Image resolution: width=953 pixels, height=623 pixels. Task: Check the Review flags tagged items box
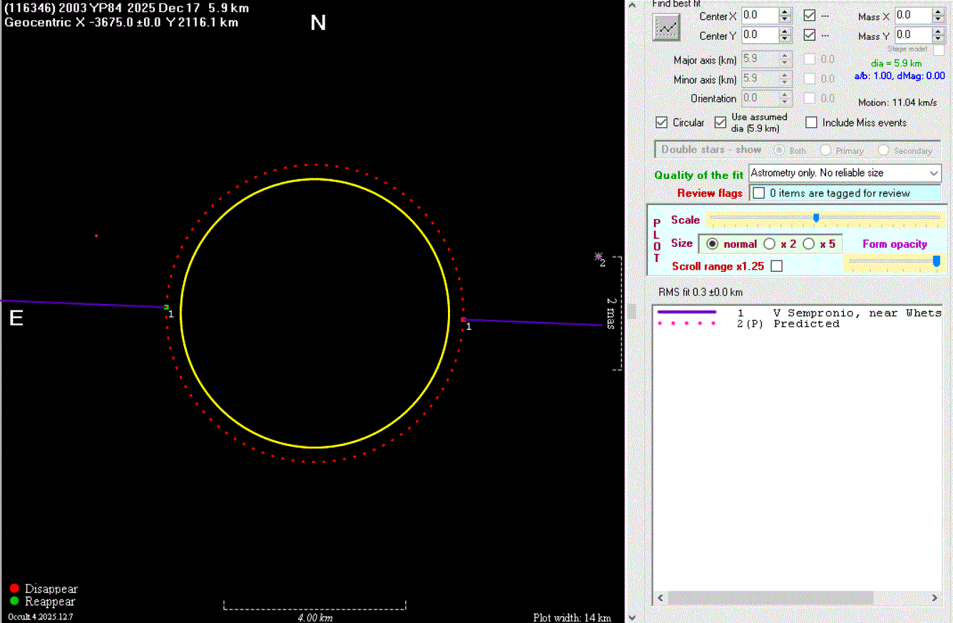point(759,193)
